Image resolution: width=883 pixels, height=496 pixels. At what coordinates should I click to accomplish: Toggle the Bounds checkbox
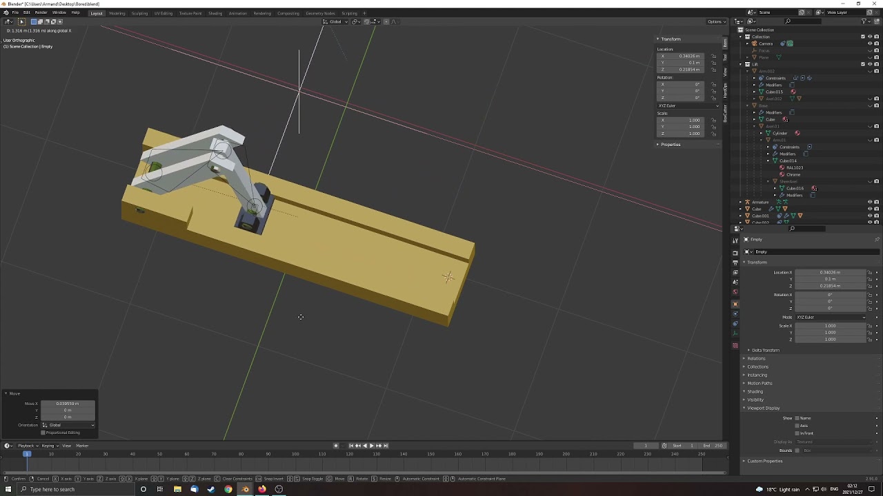[x=797, y=451]
